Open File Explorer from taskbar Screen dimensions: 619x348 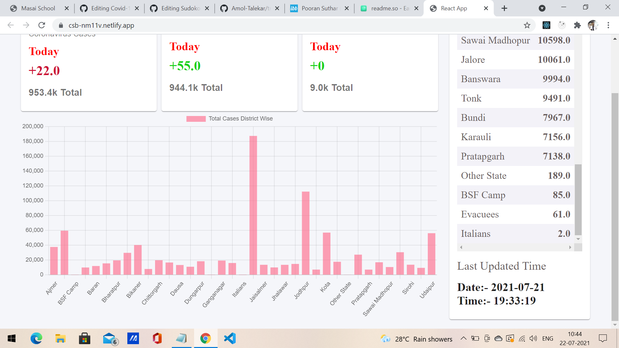coord(60,338)
